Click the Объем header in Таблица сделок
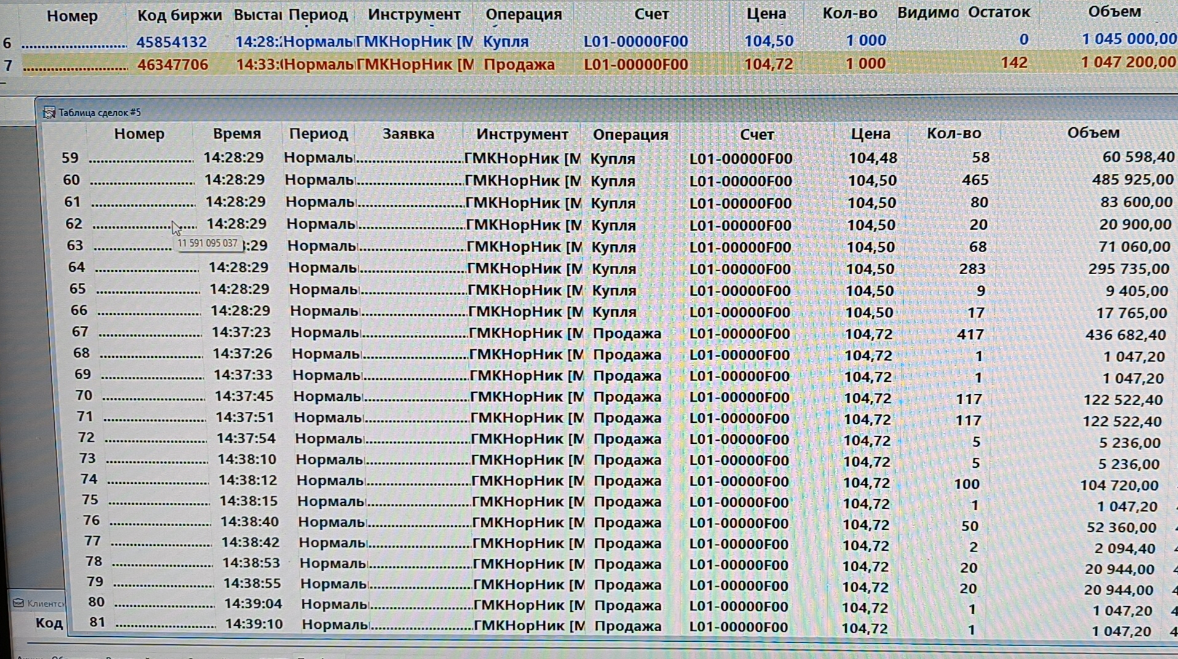 click(1093, 133)
